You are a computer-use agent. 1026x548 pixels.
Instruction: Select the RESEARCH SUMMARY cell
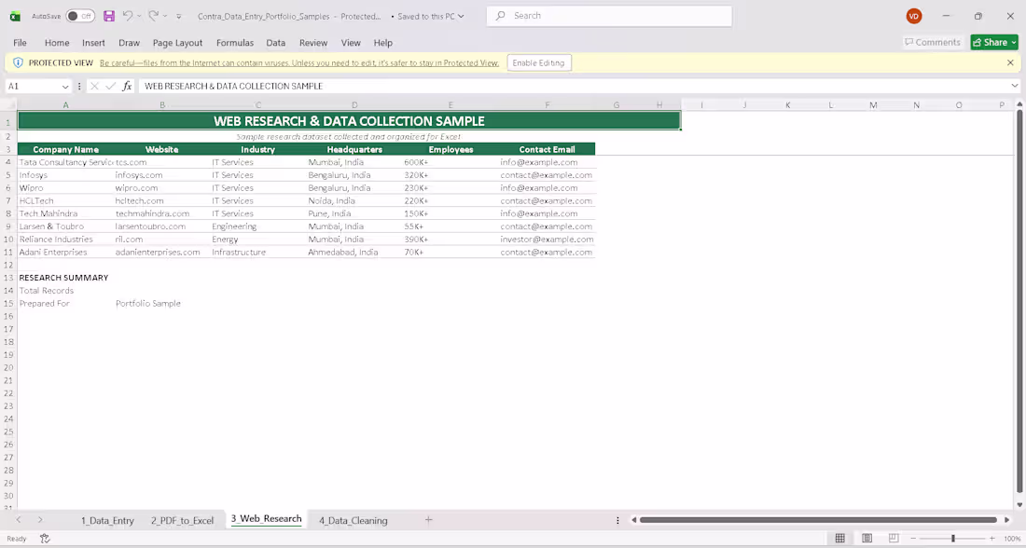[65, 278]
